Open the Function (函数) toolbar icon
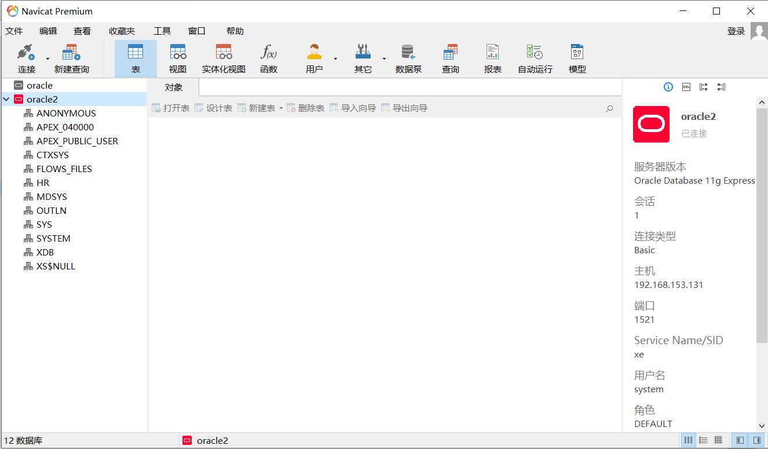The height and width of the screenshot is (449, 768). tap(269, 58)
